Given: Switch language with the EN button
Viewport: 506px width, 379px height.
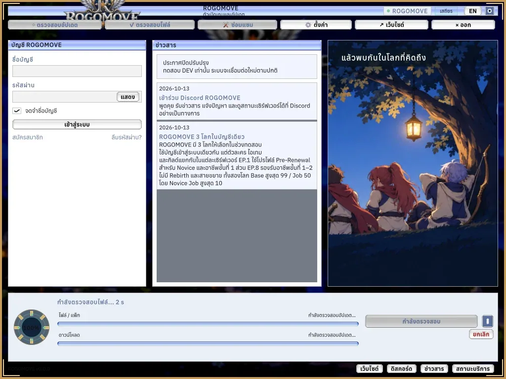Looking at the screenshot, I should click(x=473, y=11).
